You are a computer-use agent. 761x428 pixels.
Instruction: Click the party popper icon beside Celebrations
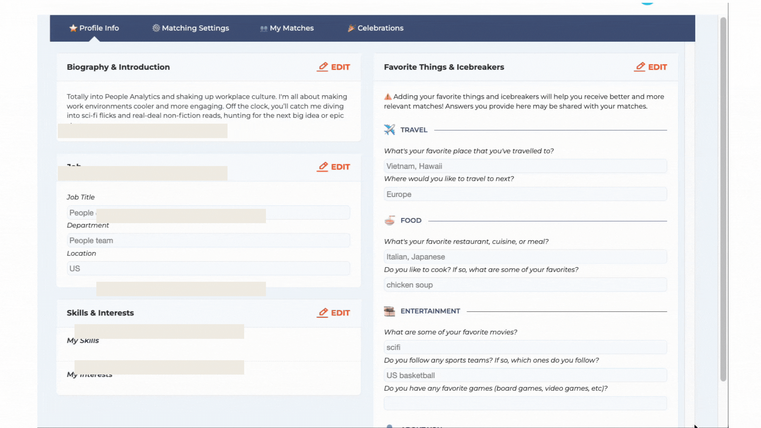pyautogui.click(x=351, y=28)
